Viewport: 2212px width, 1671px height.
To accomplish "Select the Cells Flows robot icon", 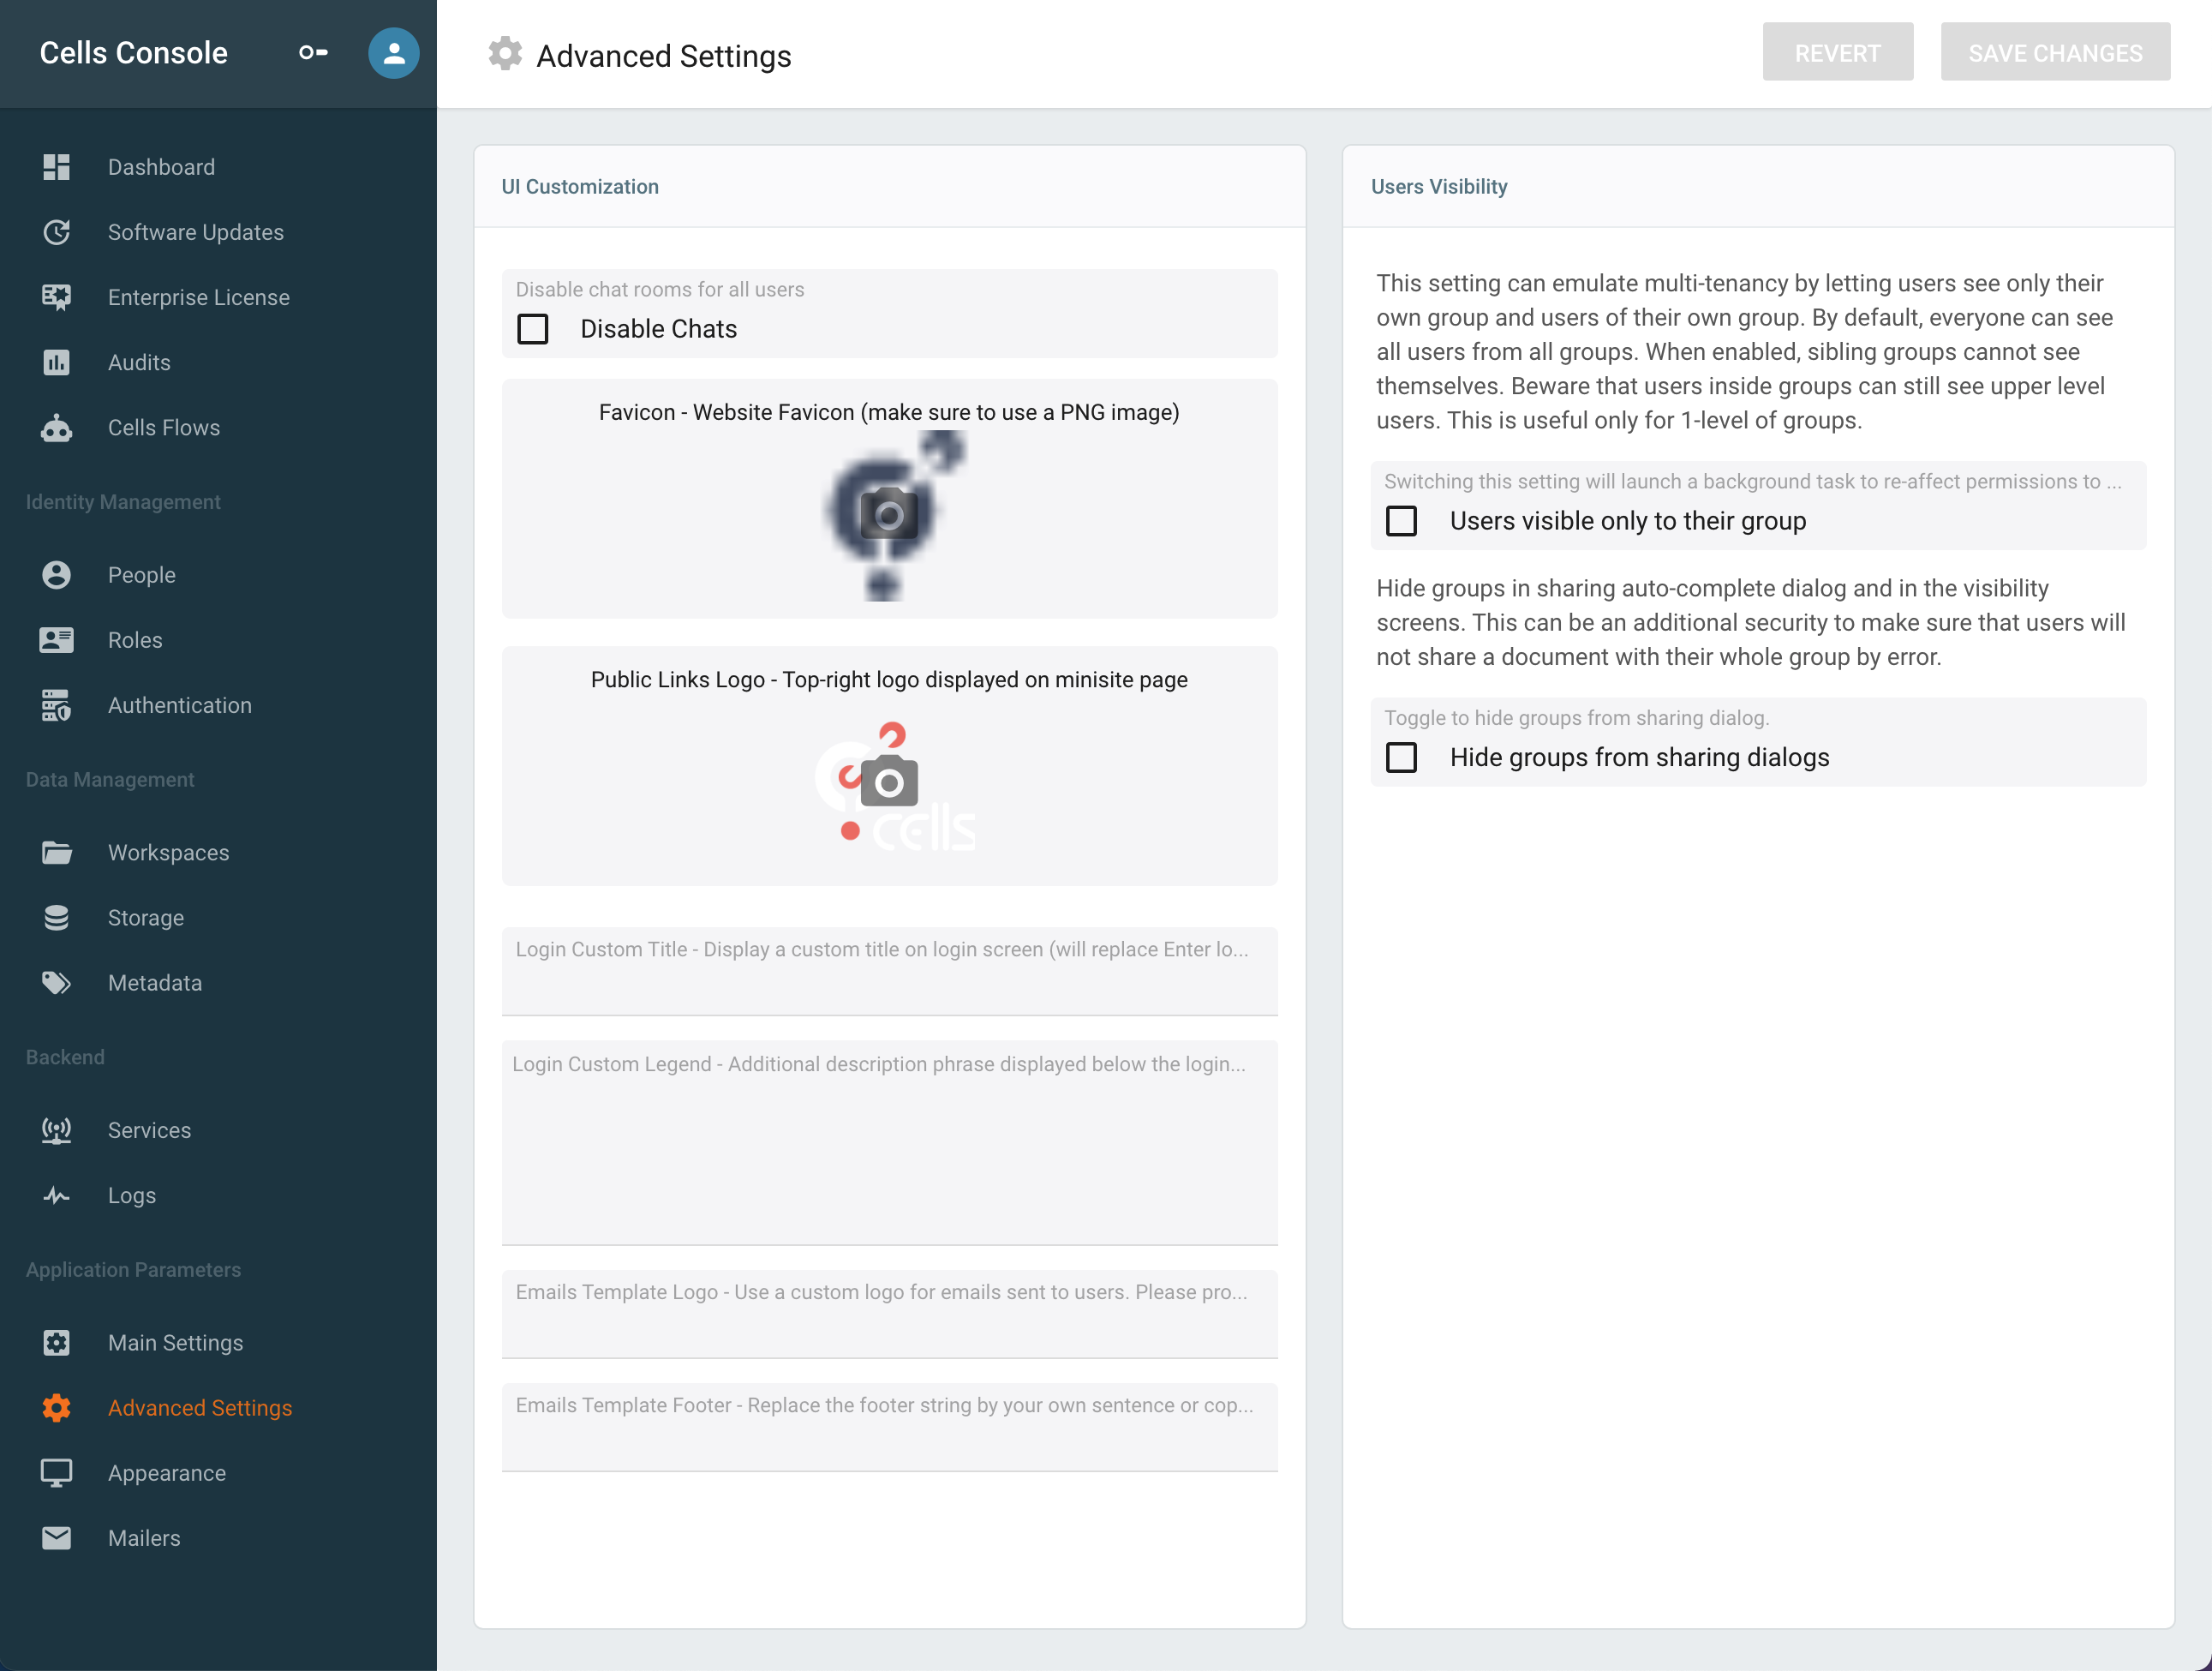I will pyautogui.click(x=56, y=427).
